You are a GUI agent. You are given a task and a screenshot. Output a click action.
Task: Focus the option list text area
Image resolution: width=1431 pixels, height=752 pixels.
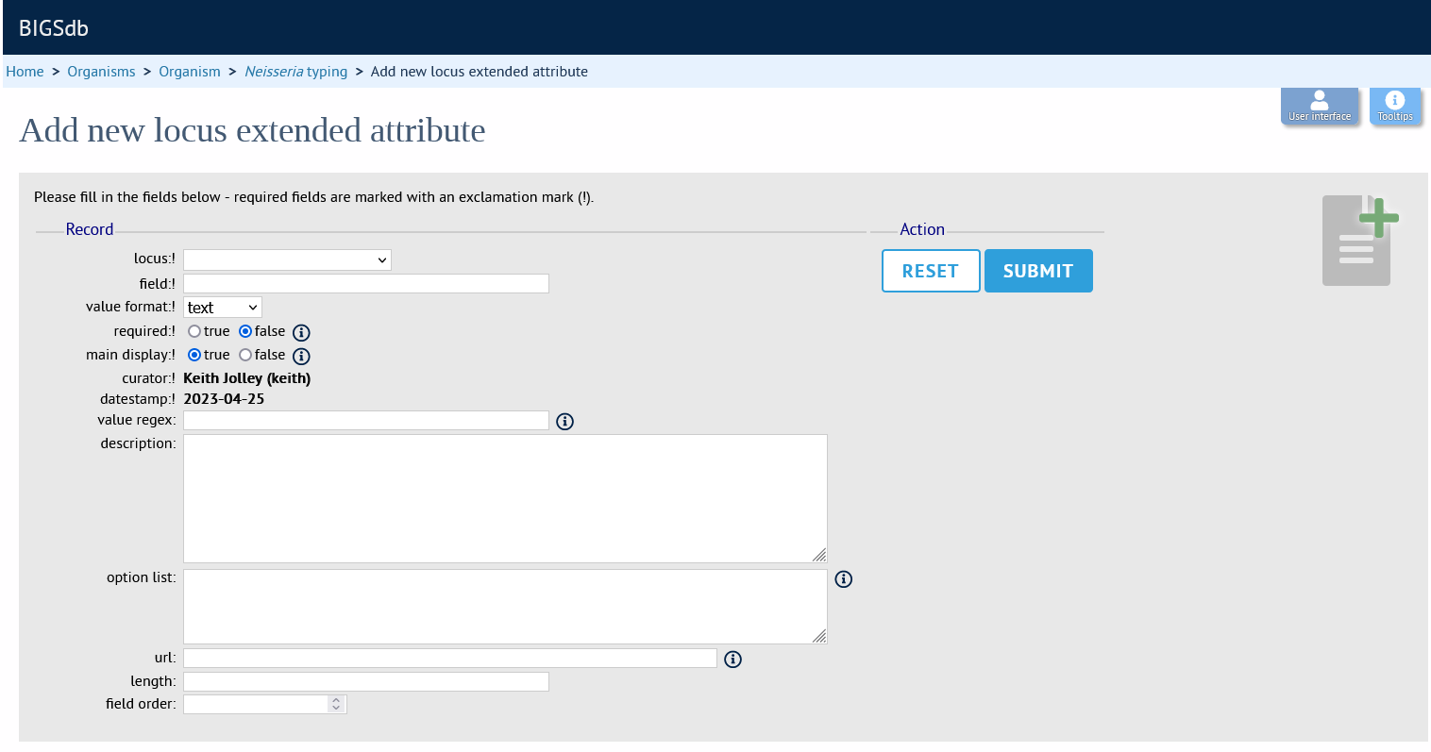505,607
